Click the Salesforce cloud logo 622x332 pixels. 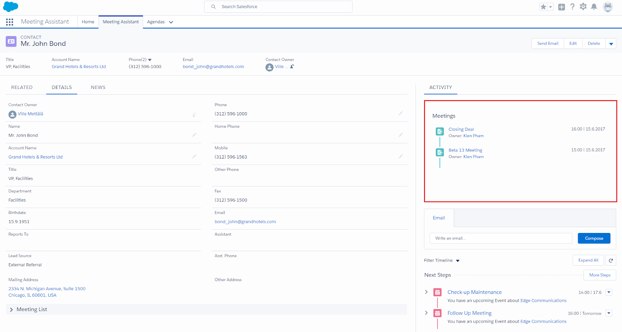[10, 7]
